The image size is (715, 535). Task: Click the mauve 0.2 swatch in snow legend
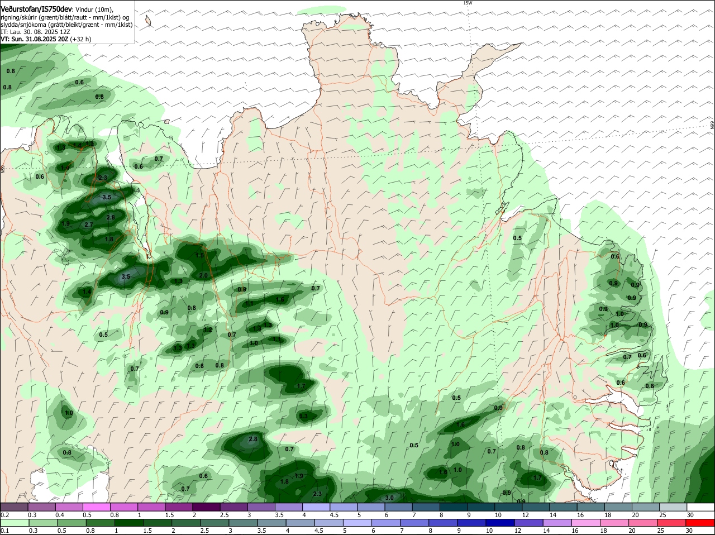point(14,507)
